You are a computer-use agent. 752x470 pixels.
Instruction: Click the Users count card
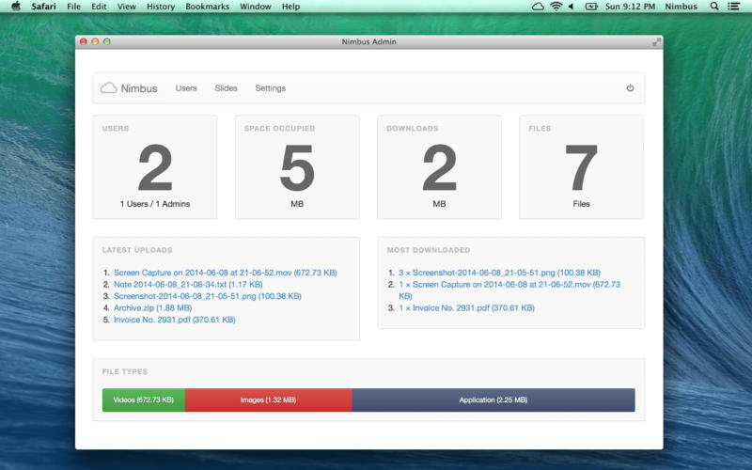pyautogui.click(x=155, y=167)
